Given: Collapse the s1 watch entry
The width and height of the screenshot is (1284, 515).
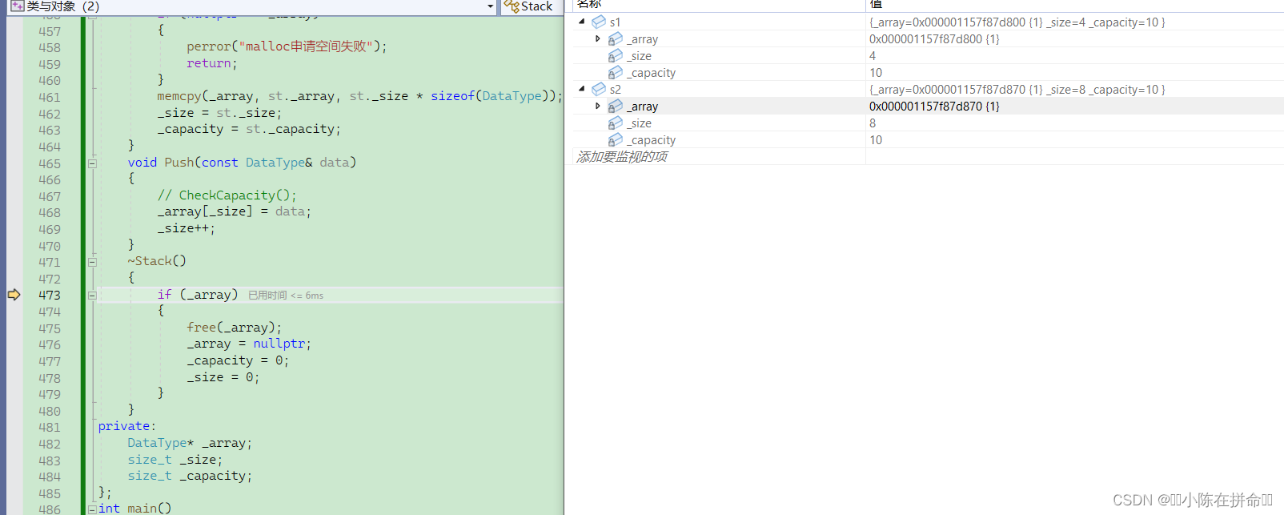Looking at the screenshot, I should tap(582, 22).
